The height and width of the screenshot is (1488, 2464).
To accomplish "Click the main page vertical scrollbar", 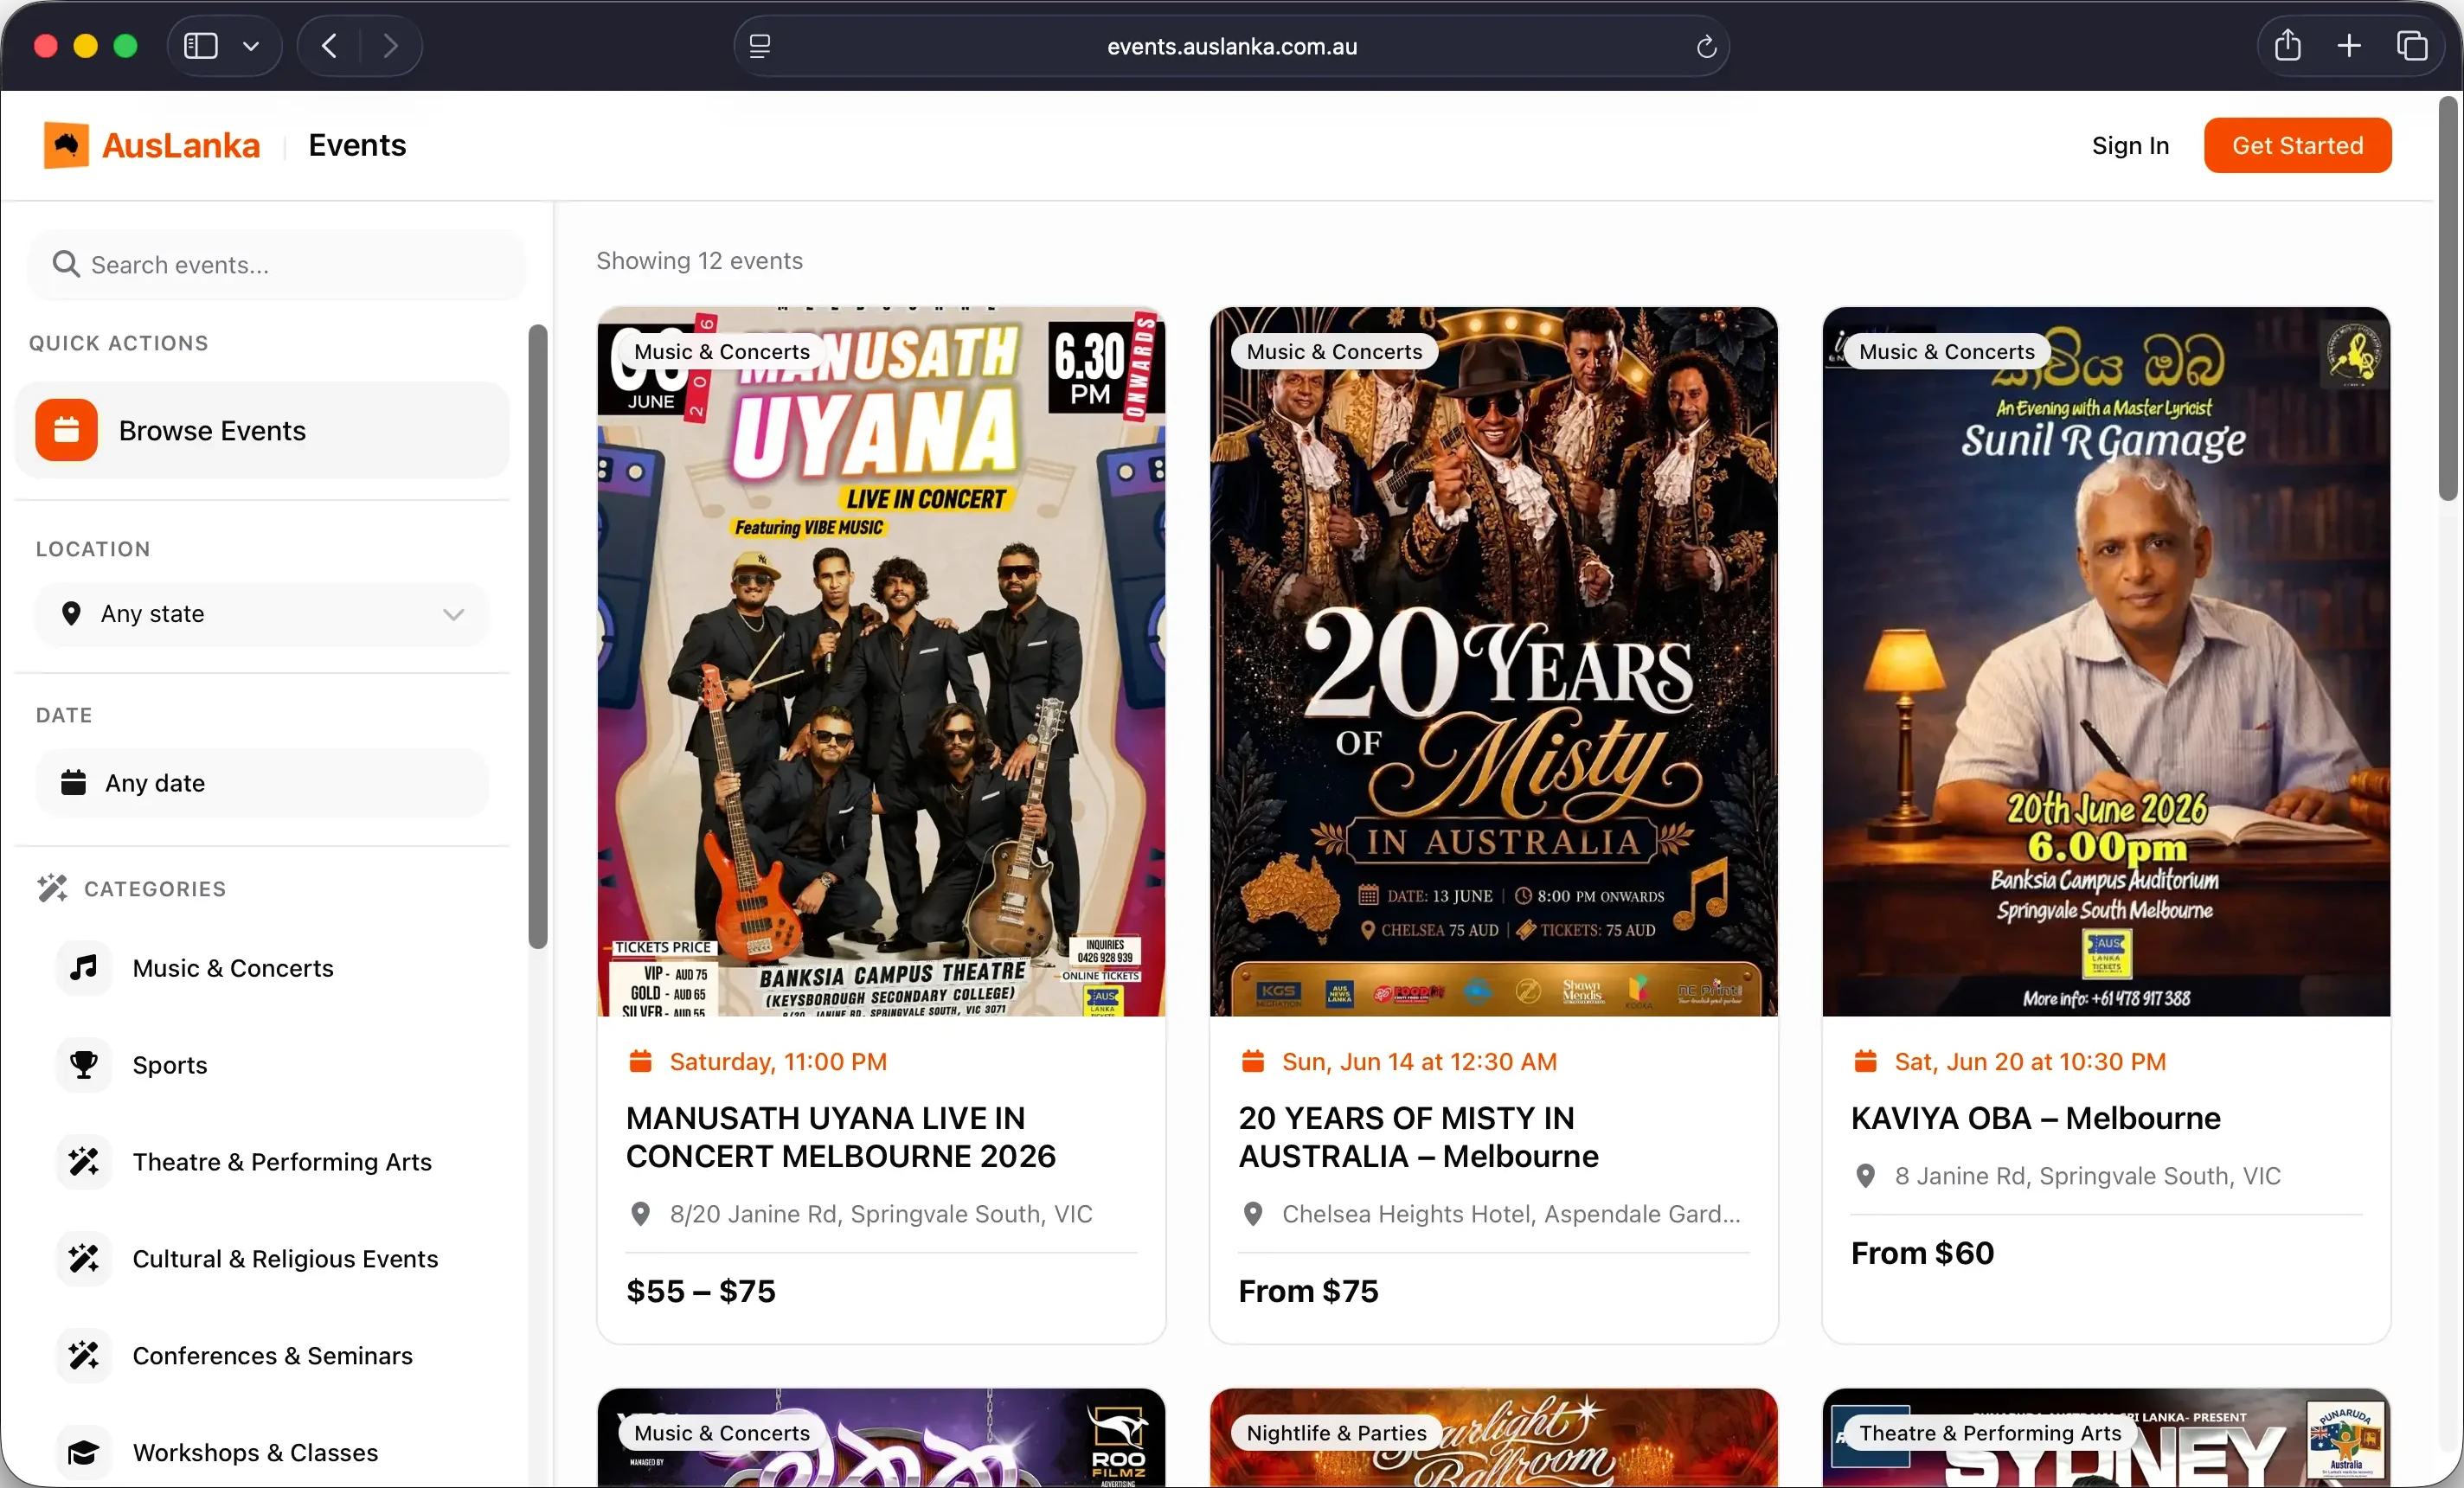I will pos(2448,298).
